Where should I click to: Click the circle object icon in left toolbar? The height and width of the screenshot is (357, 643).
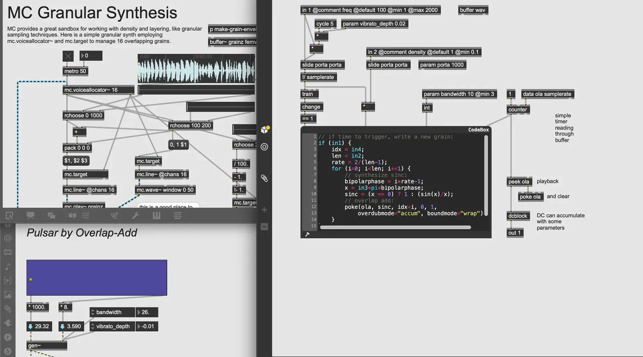[8, 238]
